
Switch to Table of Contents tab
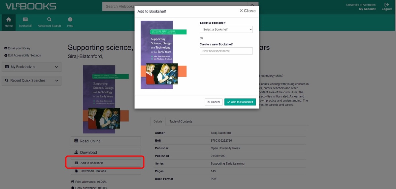pos(181,121)
